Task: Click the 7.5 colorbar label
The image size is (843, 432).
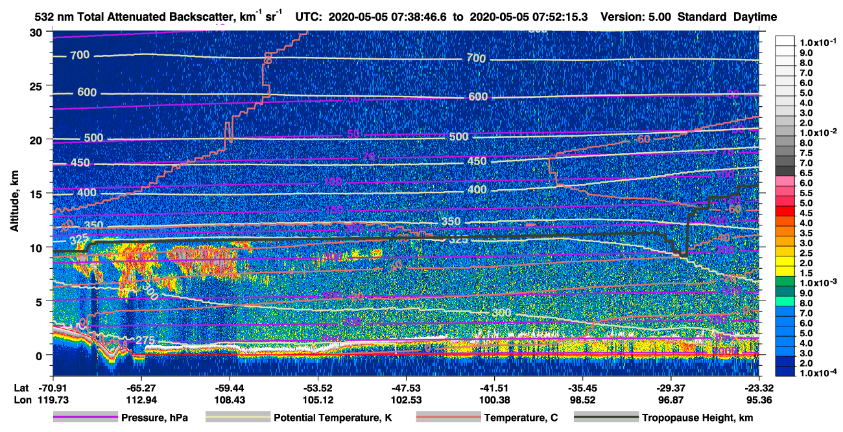Action: coord(807,153)
